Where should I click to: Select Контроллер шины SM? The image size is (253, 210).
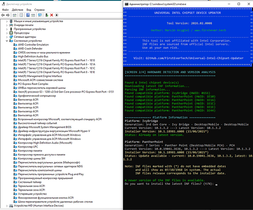pyautogui.click(x=31, y=158)
